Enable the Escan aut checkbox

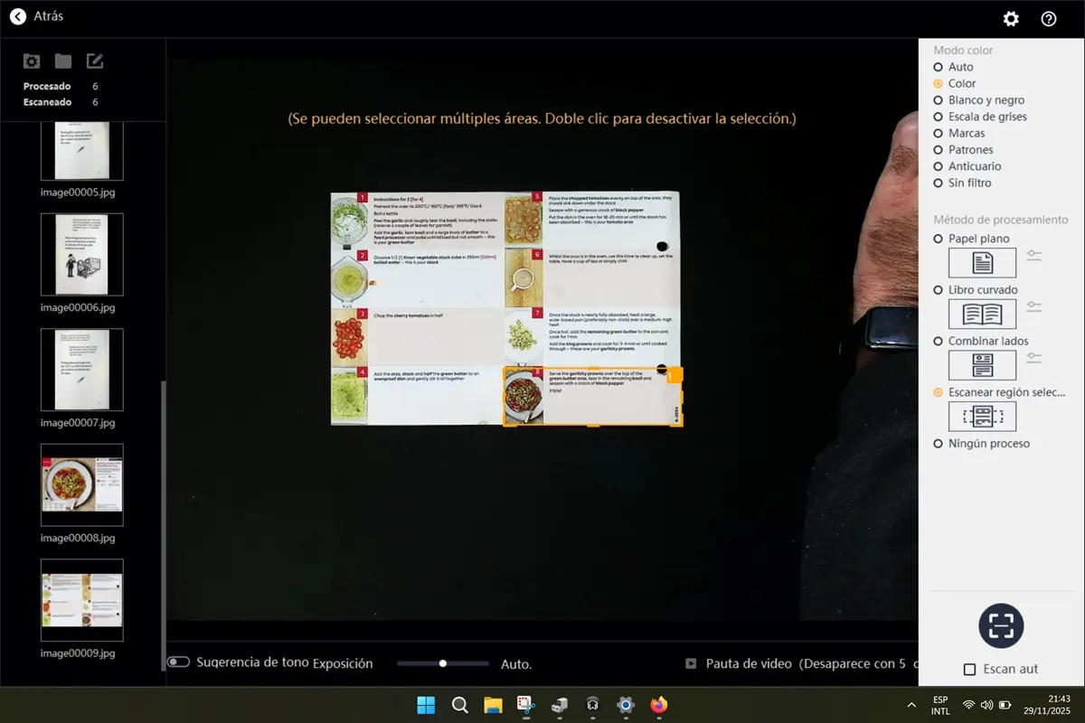click(x=969, y=670)
